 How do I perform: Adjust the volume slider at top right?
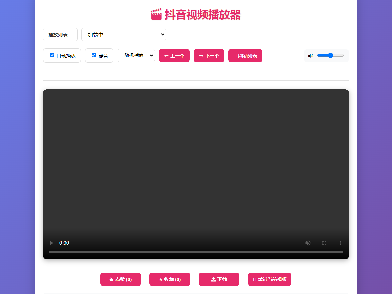[x=330, y=55]
